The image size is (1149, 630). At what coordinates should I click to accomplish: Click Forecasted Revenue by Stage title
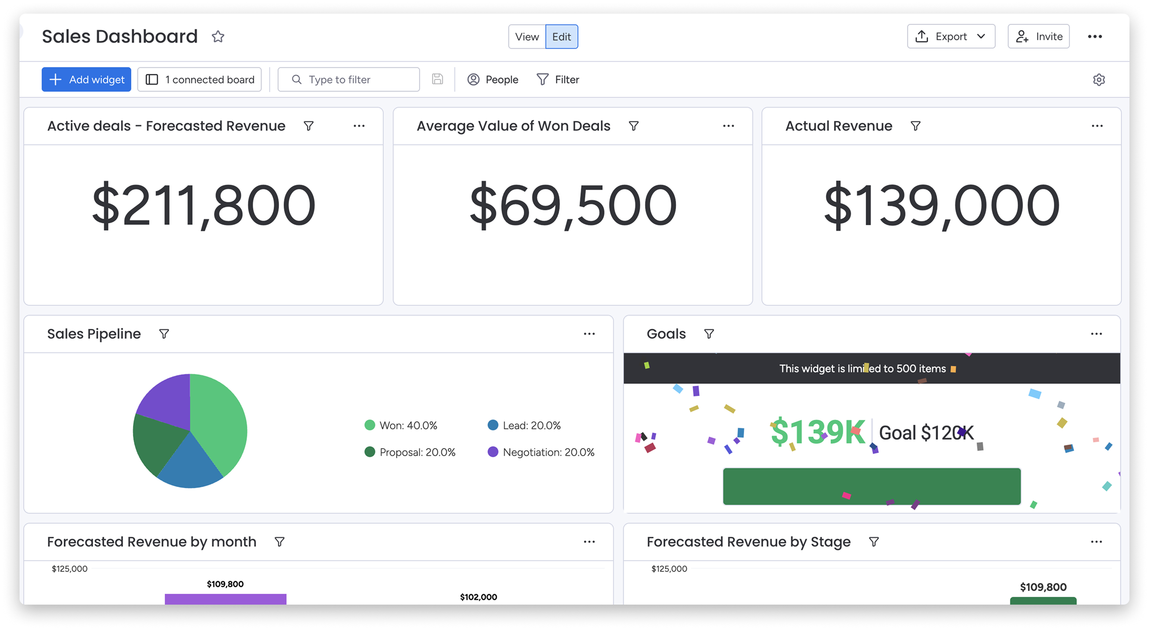(x=748, y=542)
